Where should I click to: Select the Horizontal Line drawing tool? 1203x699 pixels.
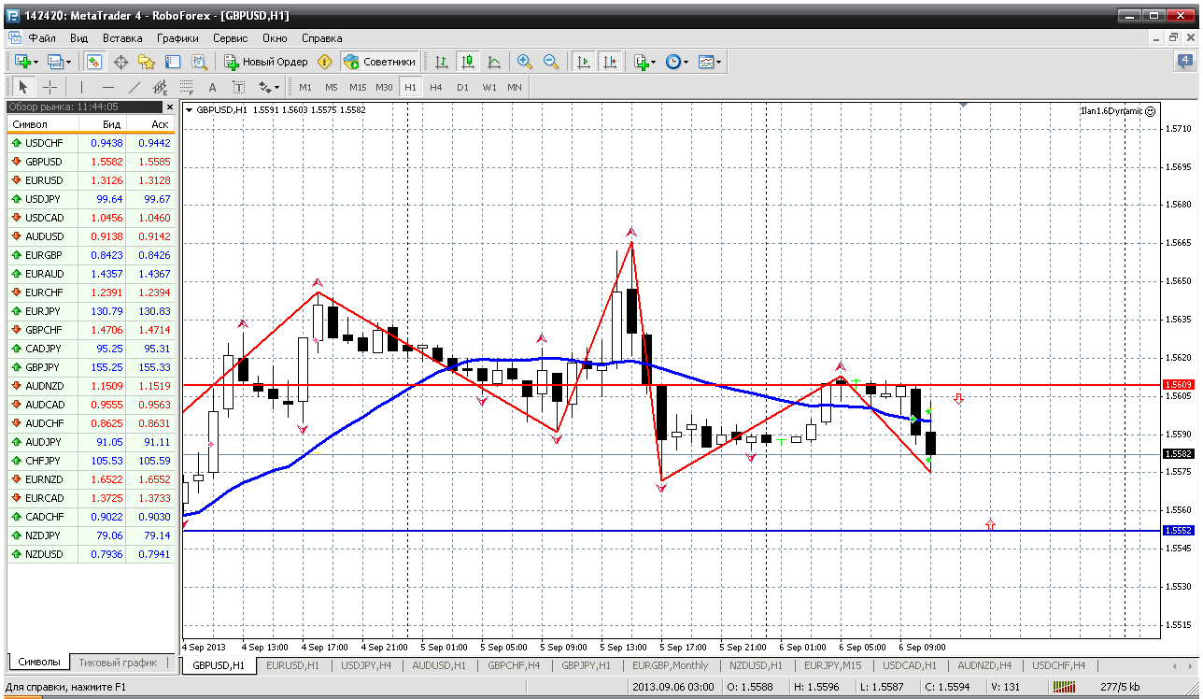click(107, 87)
